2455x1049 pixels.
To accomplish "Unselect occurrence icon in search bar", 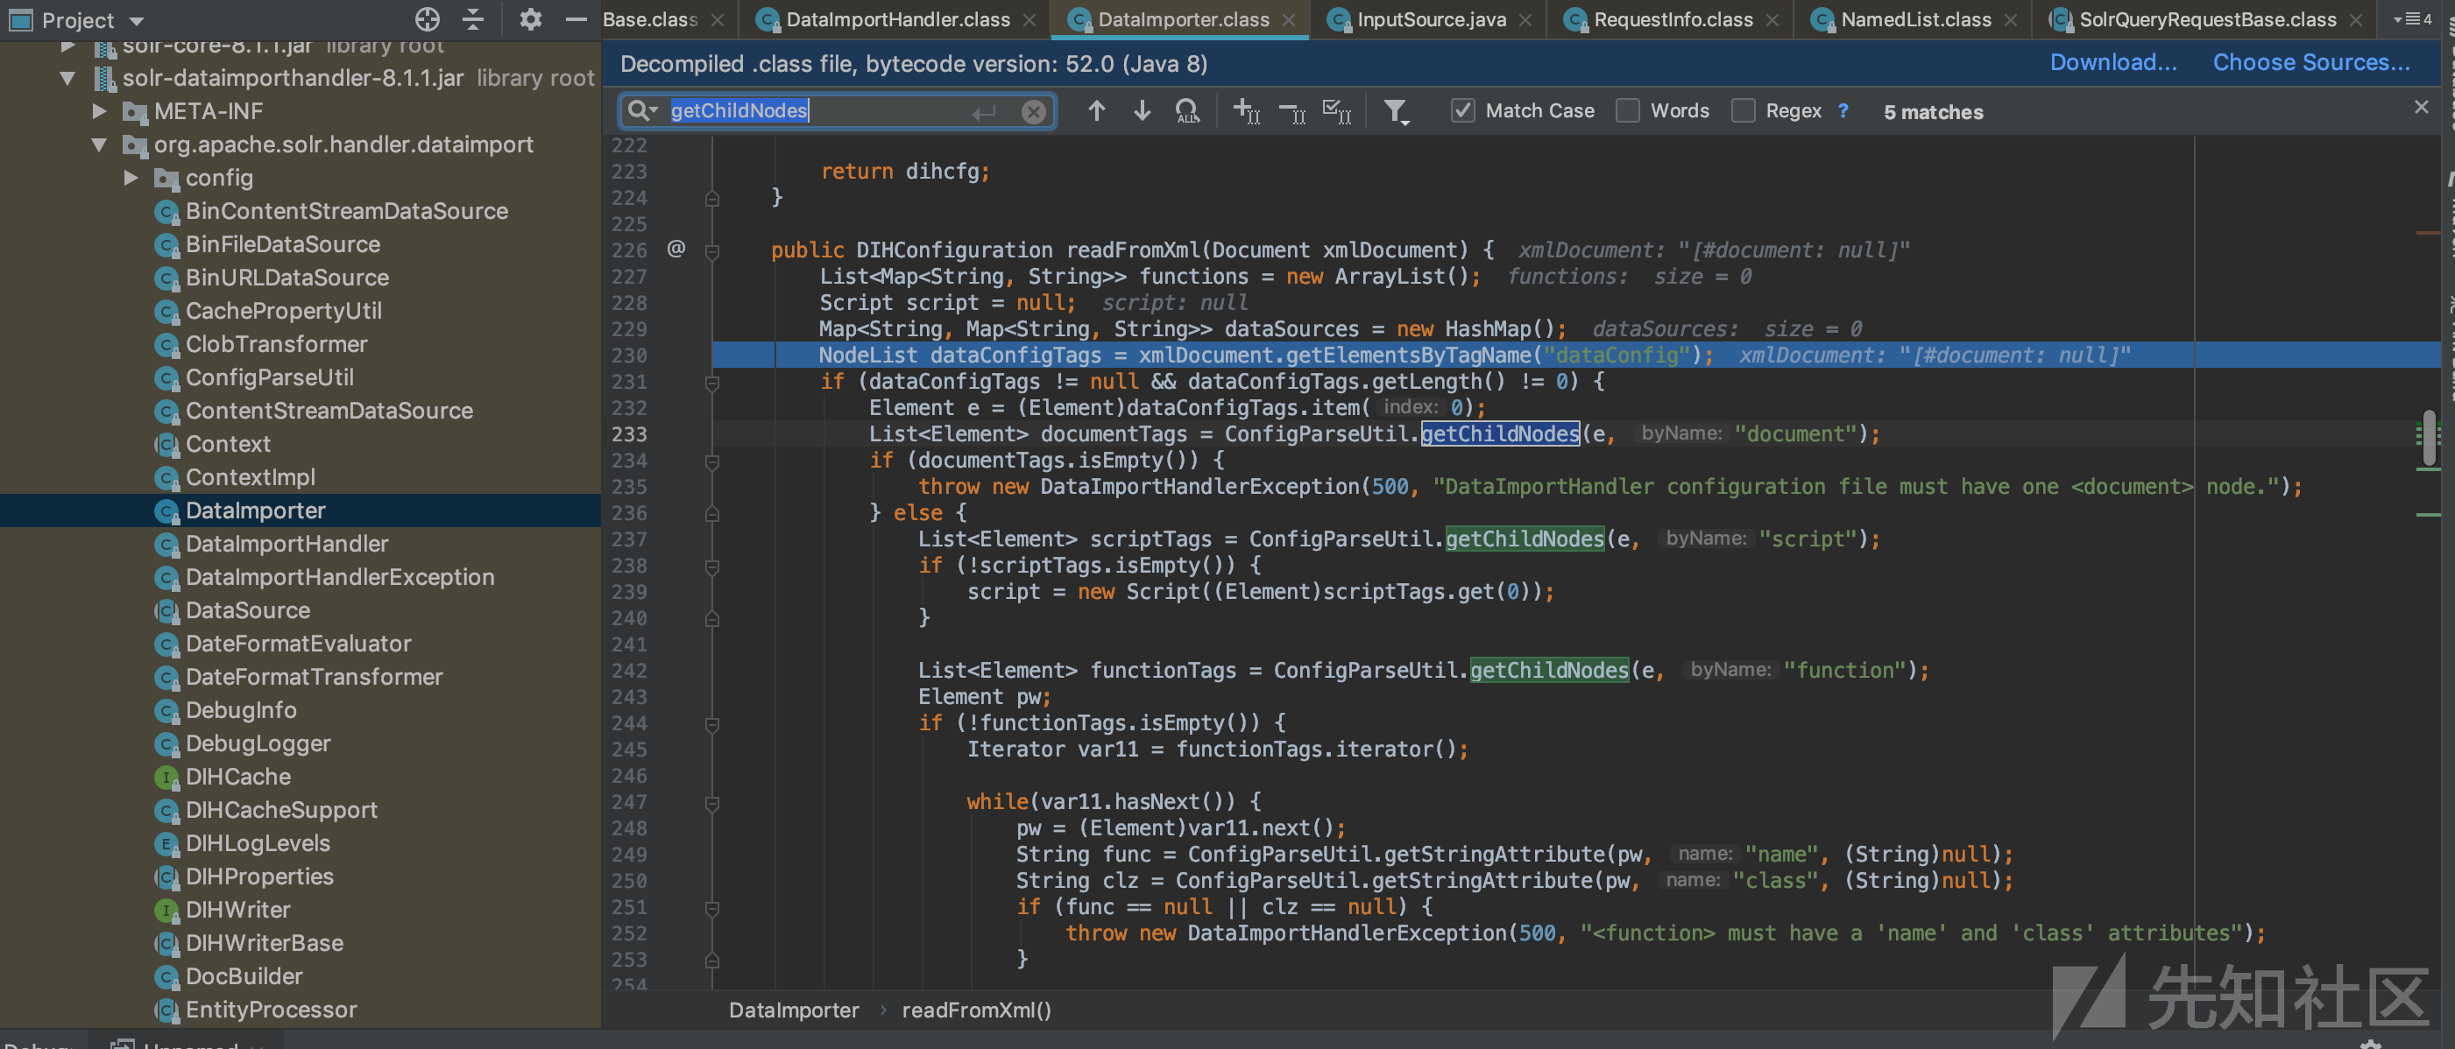I will pos(1292,113).
